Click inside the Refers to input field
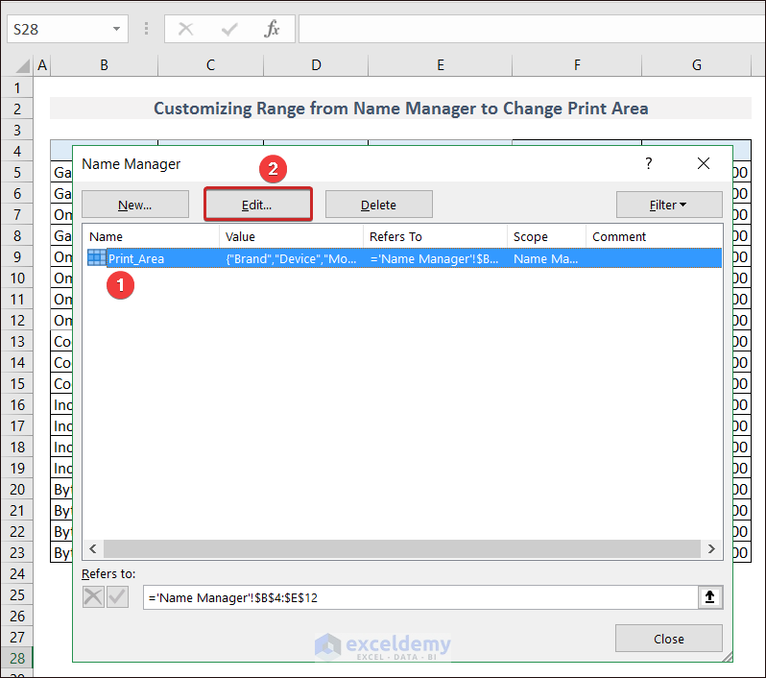 [420, 596]
